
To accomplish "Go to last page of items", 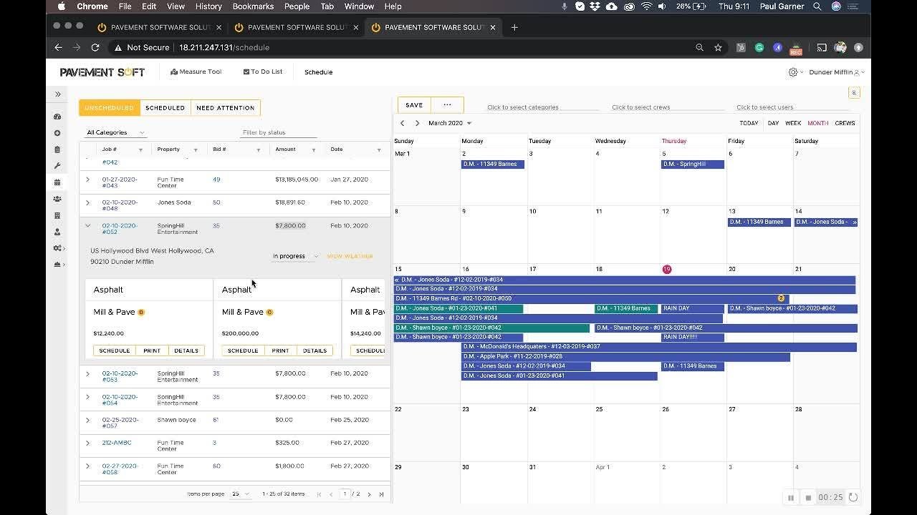I will (x=381, y=494).
